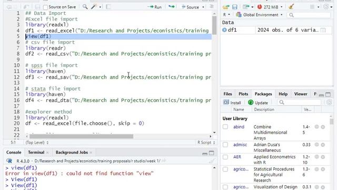Click the console working directory arrow icon

(164, 160)
